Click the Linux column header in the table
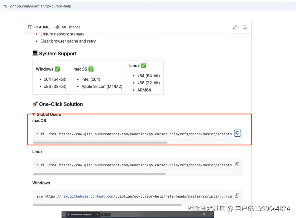This screenshot has height=218, width=296. click(138, 65)
